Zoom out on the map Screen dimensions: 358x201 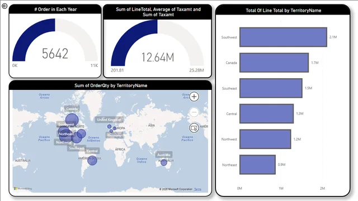coord(194,112)
